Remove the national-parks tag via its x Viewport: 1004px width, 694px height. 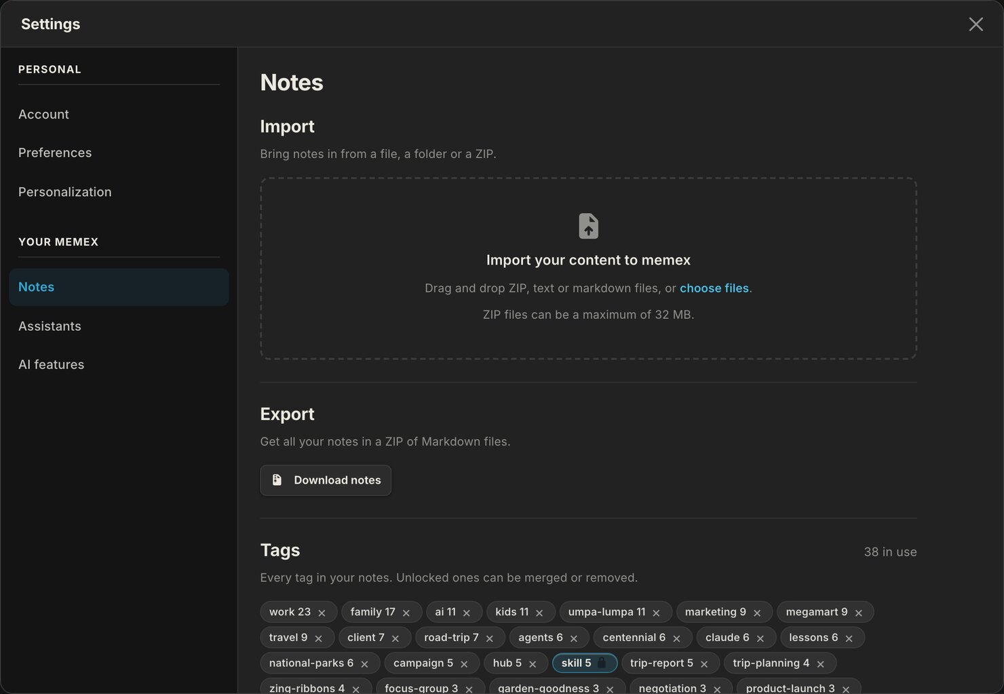365,664
